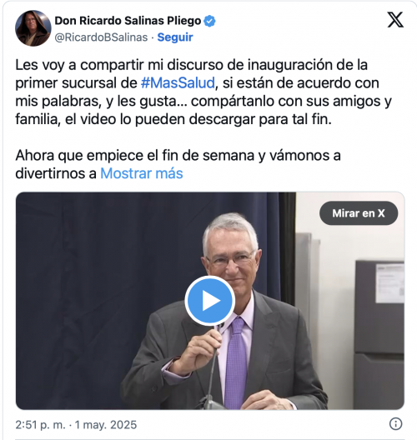Viewport: 417px width, 440px height.
Task: Open Don Ricardo Salinas Pliego's display name
Action: [128, 21]
